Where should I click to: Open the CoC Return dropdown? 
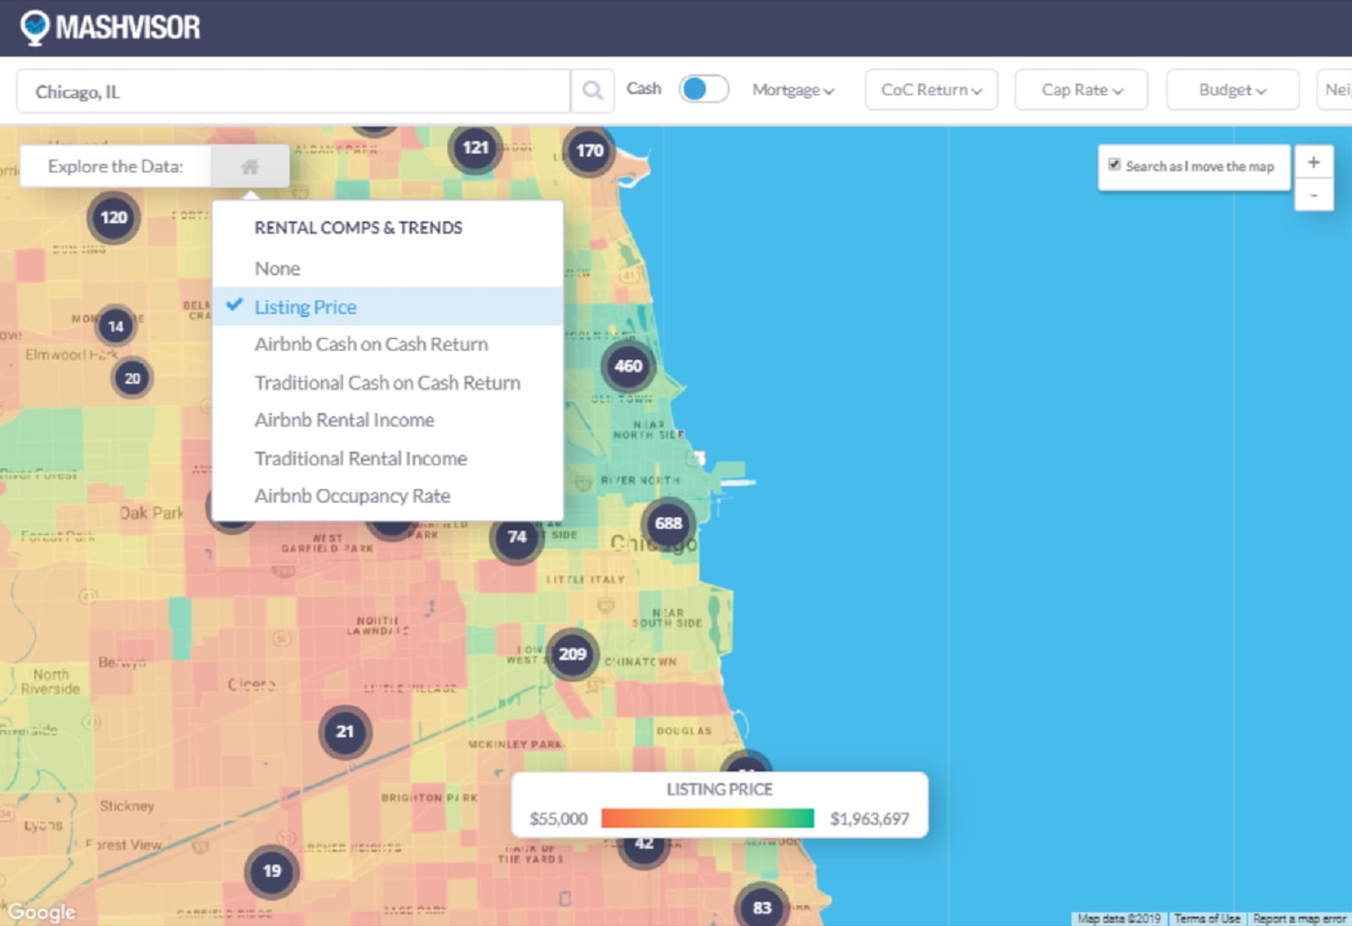pos(929,90)
